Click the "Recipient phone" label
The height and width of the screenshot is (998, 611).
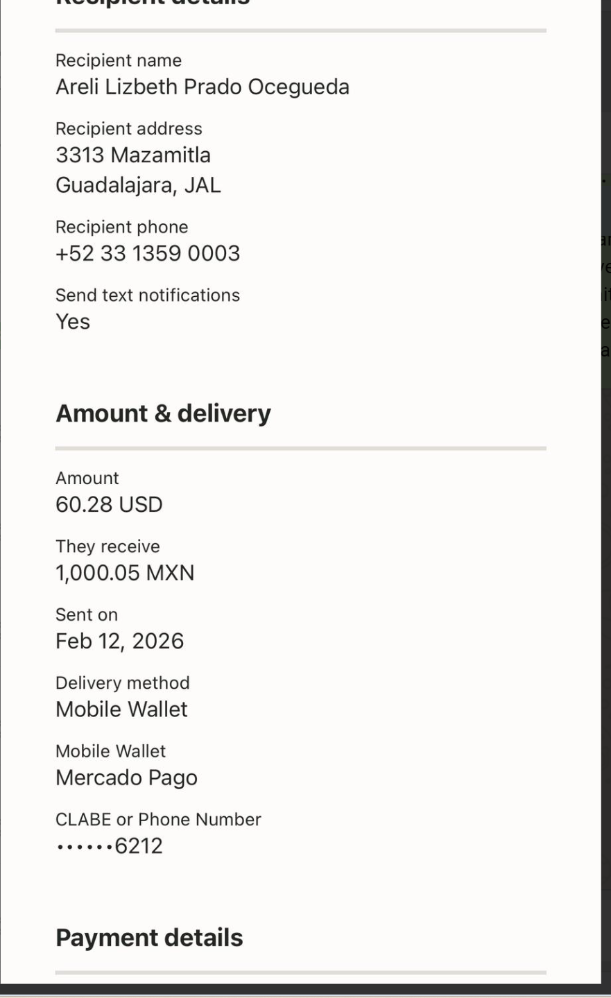coord(121,227)
